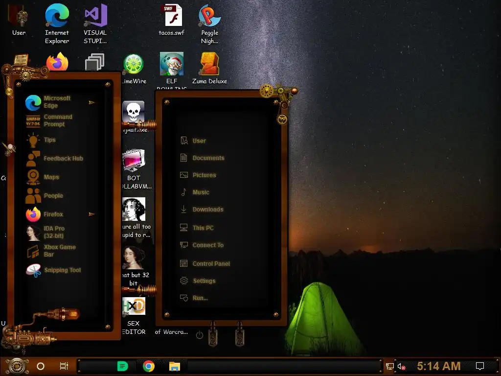501x376 pixels.
Task: Open Internet Explorer desktop shortcut
Action: coord(57,24)
